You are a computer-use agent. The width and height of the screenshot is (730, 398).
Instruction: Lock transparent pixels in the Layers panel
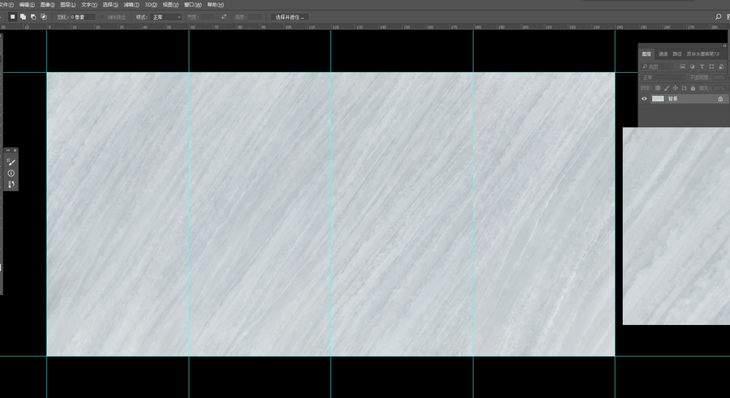click(x=658, y=88)
